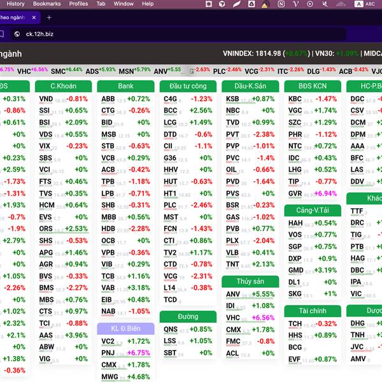Screen dimensions: 382x382
Task: Open the VAB +3.18% stock row
Action: [x=125, y=288]
